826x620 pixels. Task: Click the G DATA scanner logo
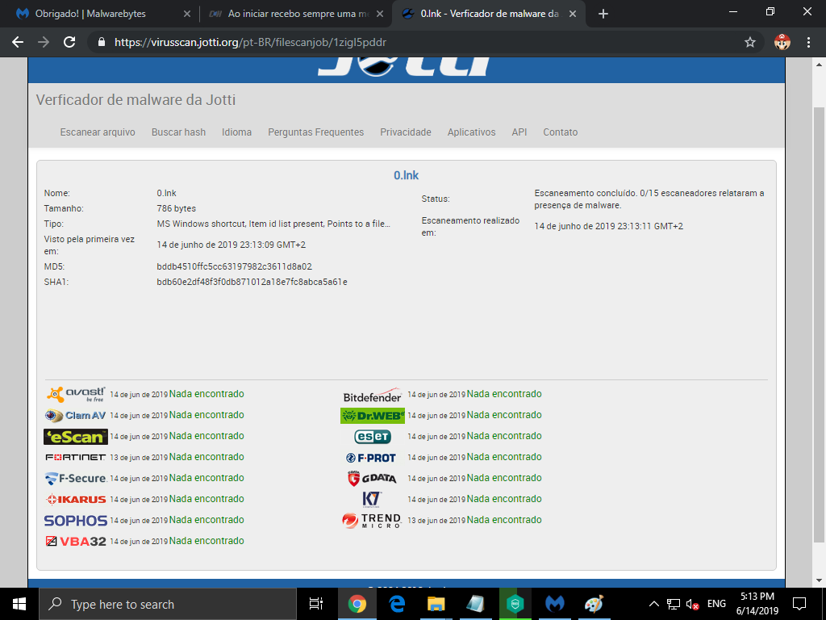[x=372, y=478]
